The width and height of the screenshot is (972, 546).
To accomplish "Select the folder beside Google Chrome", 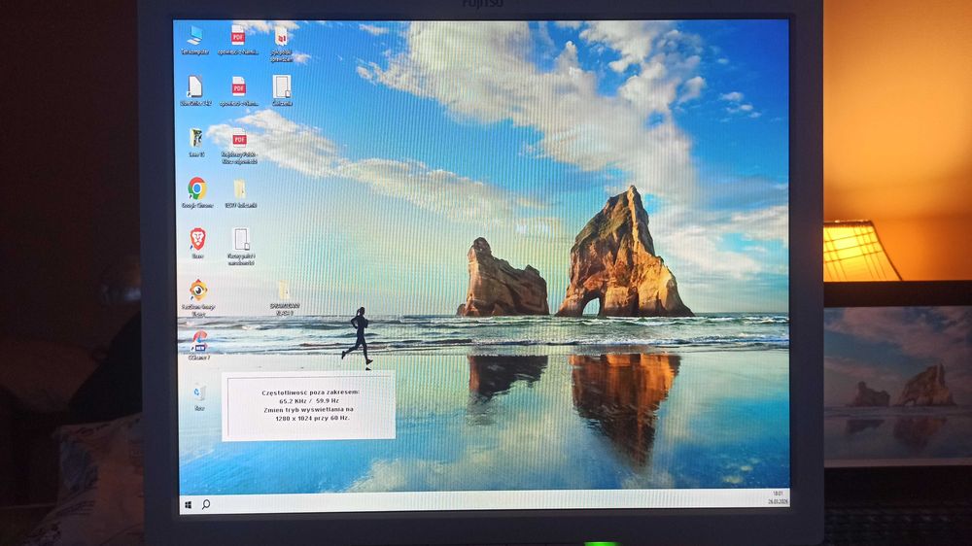I will (x=240, y=193).
